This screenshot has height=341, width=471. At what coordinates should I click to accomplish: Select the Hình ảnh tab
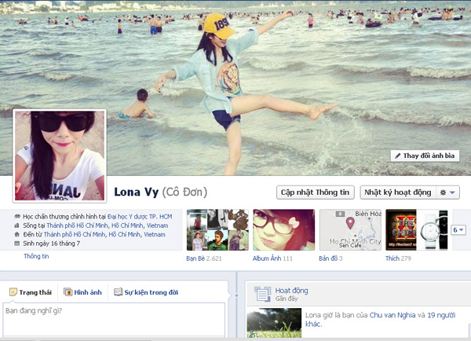[82, 292]
